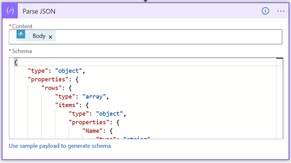The width and height of the screenshot is (291, 163).
Task: Click Use sample payload to generate schema
Action: pyautogui.click(x=60, y=146)
